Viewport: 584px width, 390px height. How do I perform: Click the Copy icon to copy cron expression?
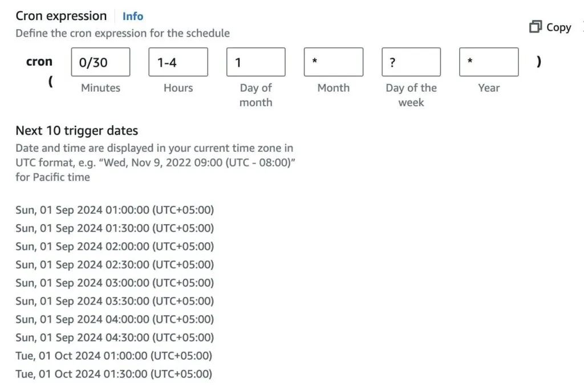pos(536,27)
